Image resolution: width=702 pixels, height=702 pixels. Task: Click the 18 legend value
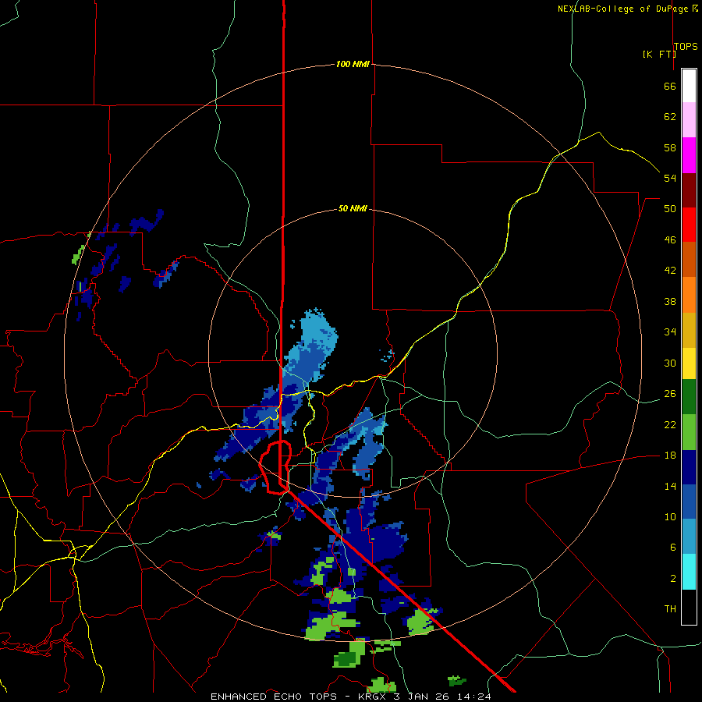click(670, 456)
